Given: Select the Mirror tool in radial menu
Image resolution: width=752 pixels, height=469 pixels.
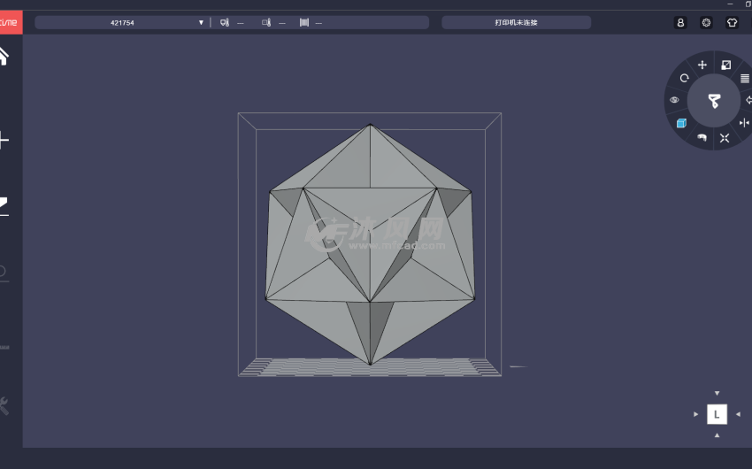Looking at the screenshot, I should click(744, 123).
